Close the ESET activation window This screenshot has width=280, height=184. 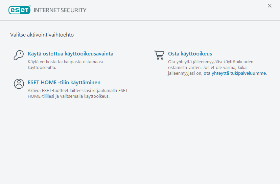(270, 6)
